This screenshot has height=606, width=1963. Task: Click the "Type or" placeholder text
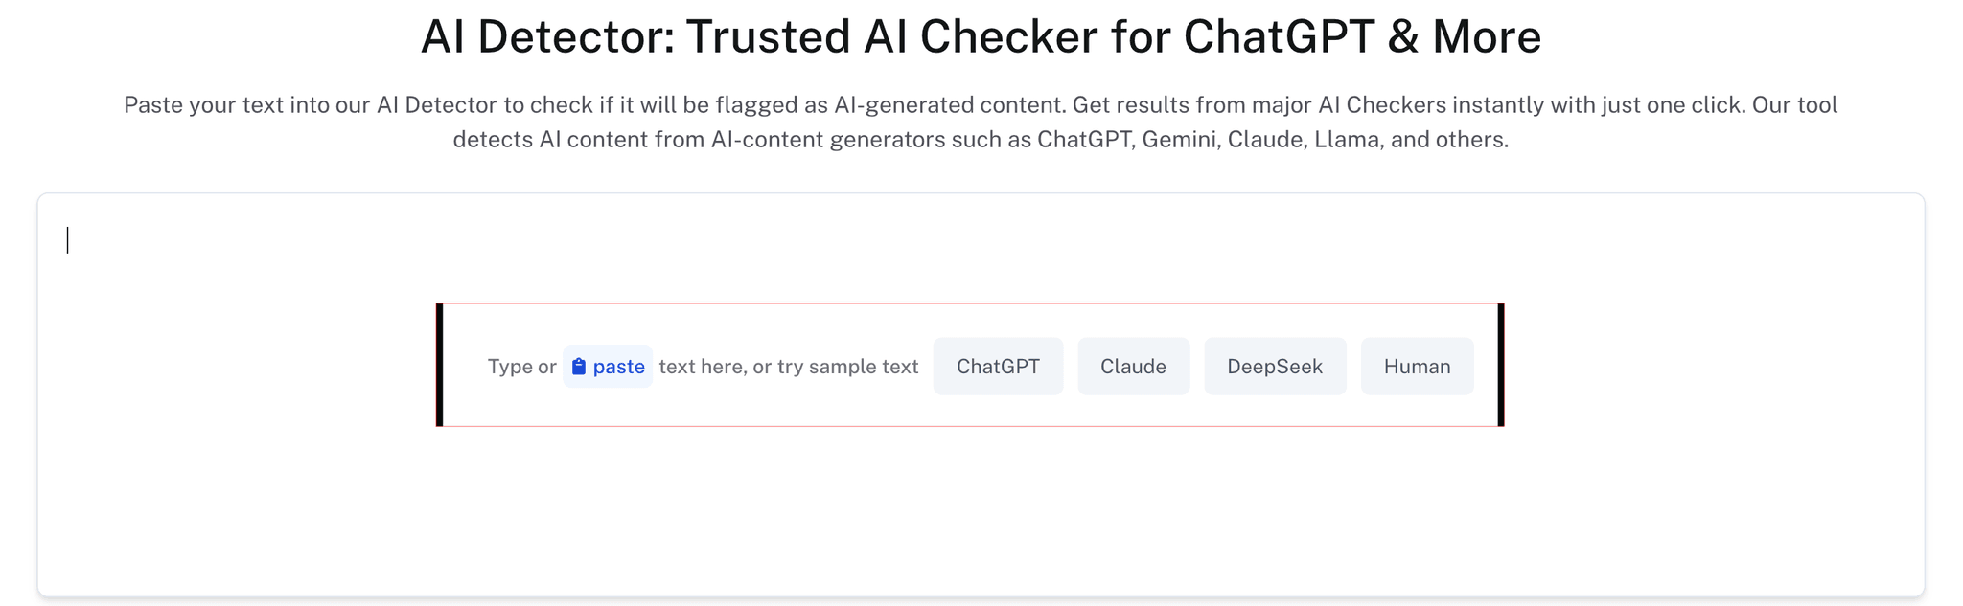(521, 367)
